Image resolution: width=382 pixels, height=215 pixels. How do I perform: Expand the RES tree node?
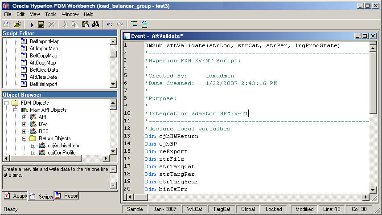pos(25,131)
